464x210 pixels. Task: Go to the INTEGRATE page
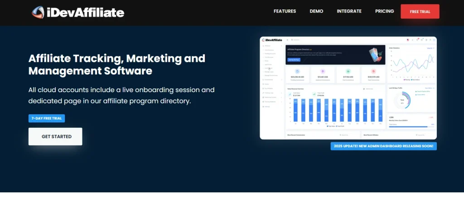[349, 11]
